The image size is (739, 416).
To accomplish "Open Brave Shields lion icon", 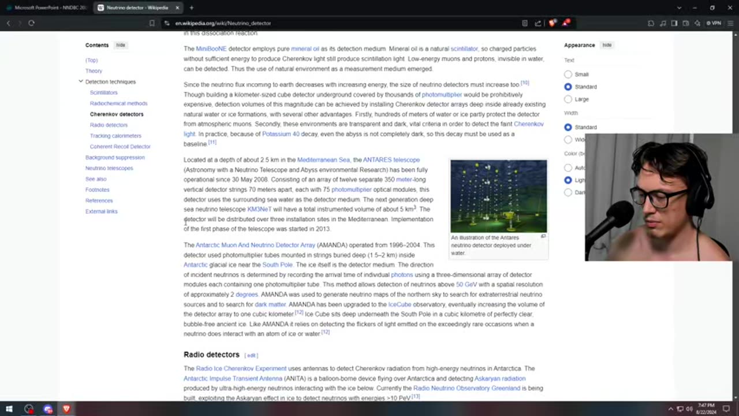I will [x=553, y=23].
